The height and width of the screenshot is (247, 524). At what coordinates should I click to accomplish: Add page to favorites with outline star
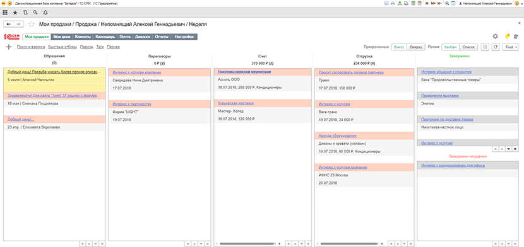tap(32, 24)
